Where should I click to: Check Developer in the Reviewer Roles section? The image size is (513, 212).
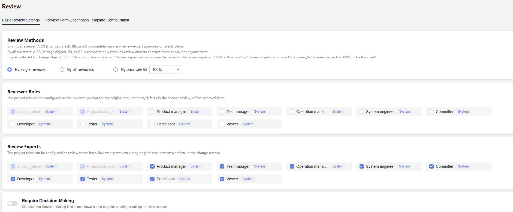click(13, 124)
